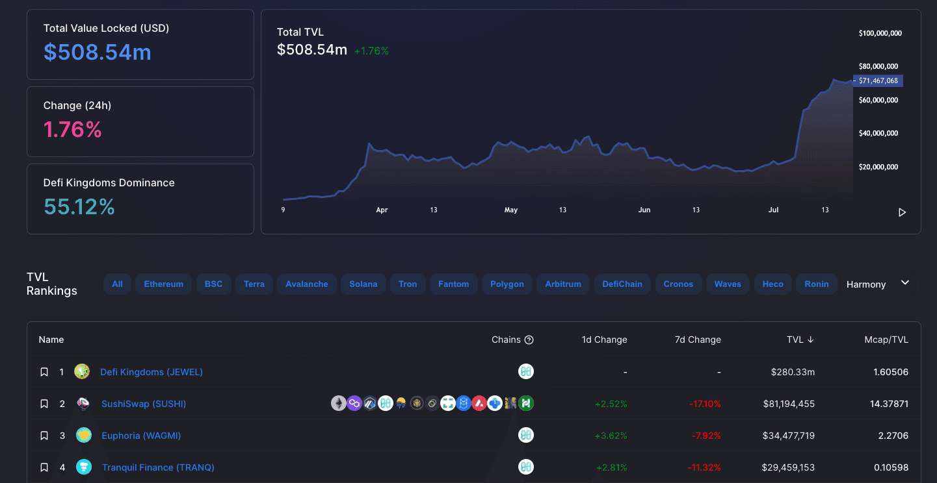Click the Tranquil Finance protocol logo
Screen dimensions: 937x483
[83, 467]
